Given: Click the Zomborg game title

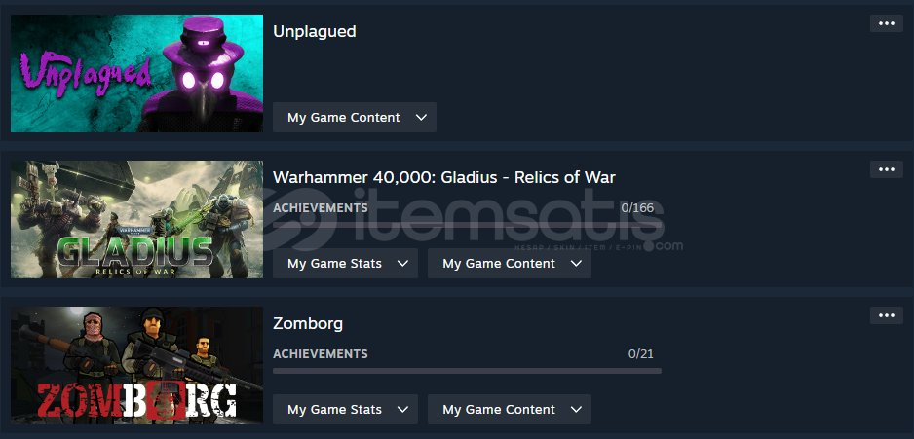Looking at the screenshot, I should 308,324.
